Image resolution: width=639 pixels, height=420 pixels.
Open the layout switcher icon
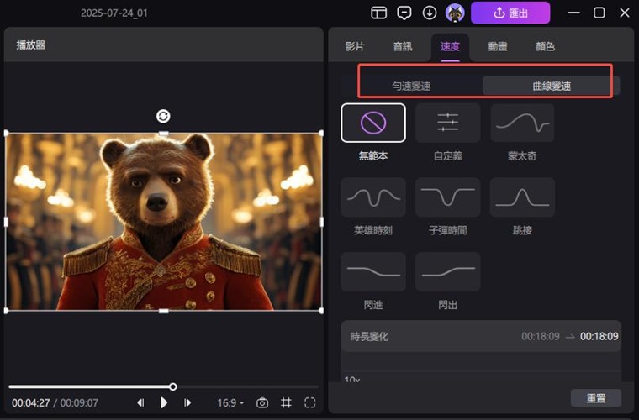point(378,13)
